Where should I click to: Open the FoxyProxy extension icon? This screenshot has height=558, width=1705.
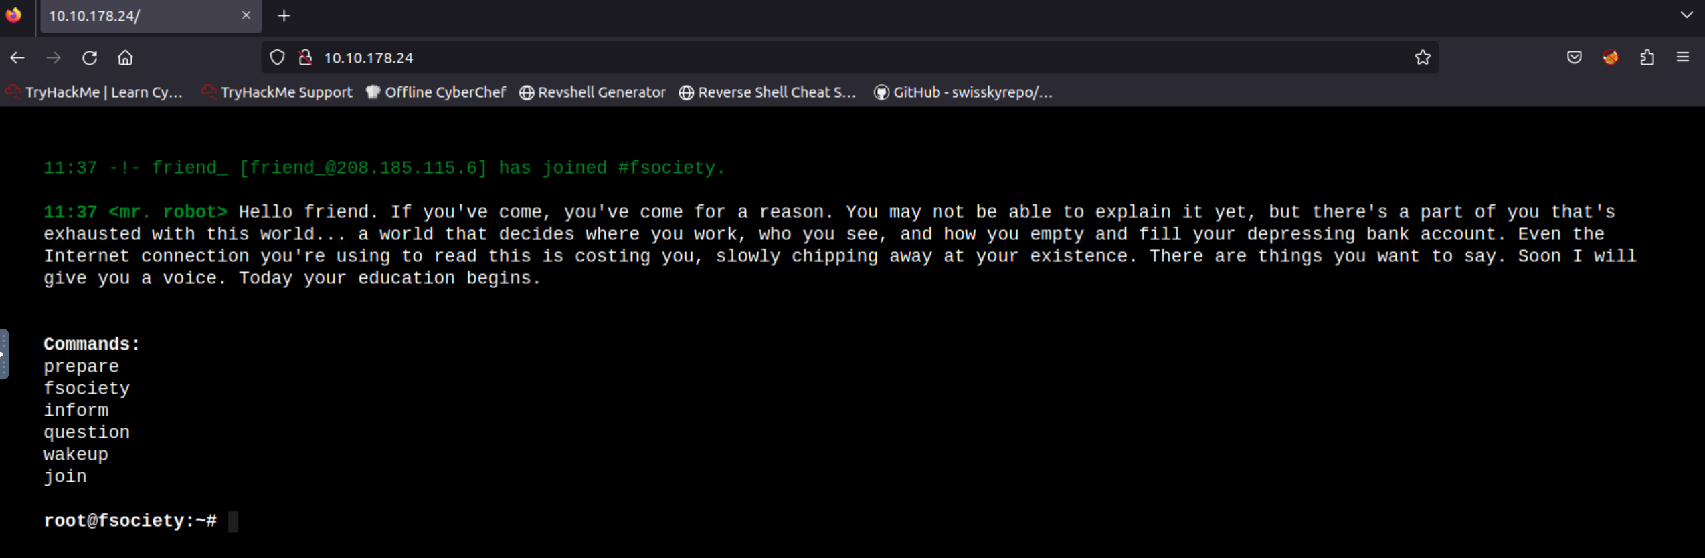click(1611, 58)
